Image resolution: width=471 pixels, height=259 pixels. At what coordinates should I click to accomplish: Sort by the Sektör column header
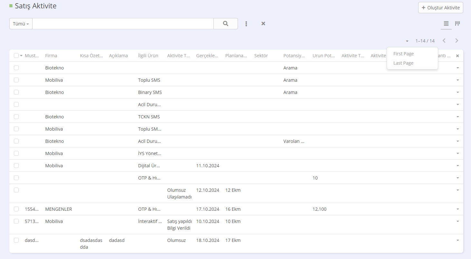pos(261,56)
